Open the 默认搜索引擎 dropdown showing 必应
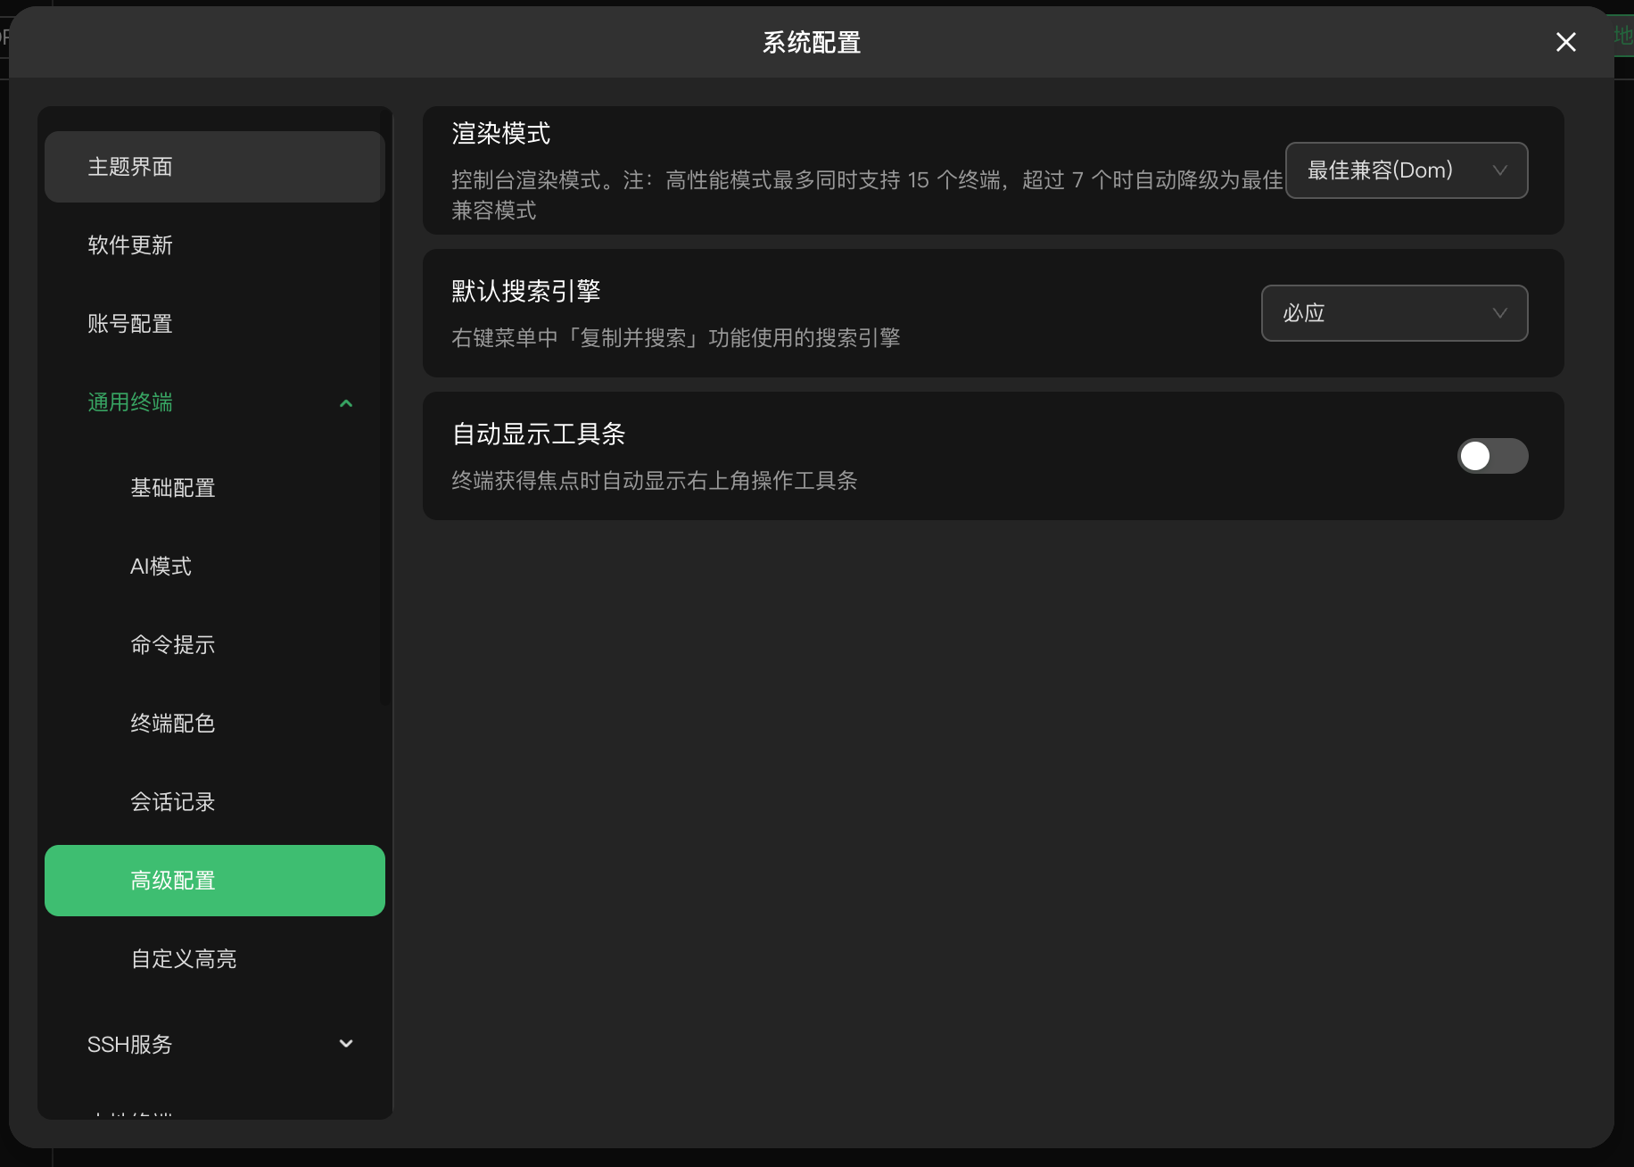 click(x=1394, y=313)
